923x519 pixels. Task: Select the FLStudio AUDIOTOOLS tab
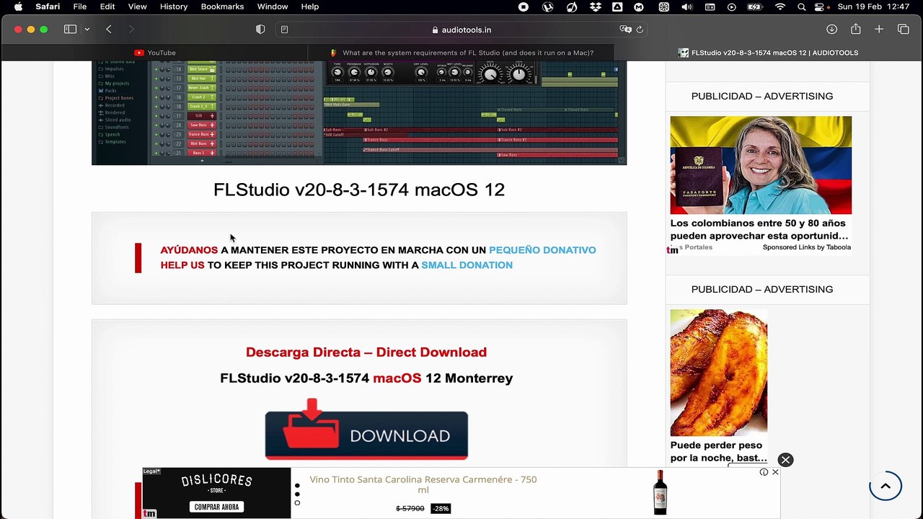pos(768,53)
